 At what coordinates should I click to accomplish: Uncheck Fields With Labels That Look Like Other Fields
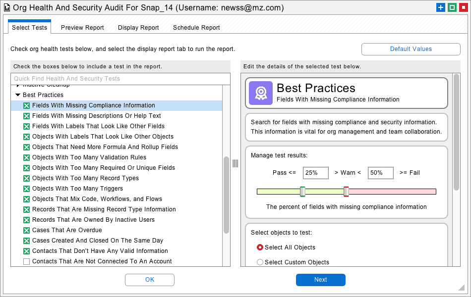click(26, 126)
